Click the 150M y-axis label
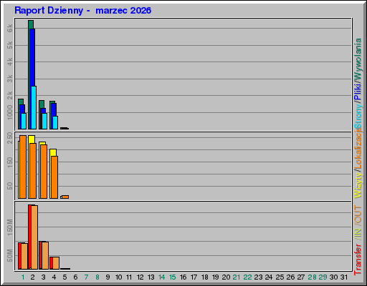This screenshot has height=286, width=367. click(10, 227)
